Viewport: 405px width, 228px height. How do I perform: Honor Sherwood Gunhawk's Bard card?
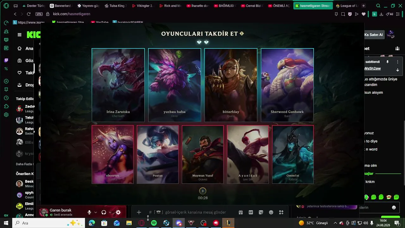[x=287, y=85]
